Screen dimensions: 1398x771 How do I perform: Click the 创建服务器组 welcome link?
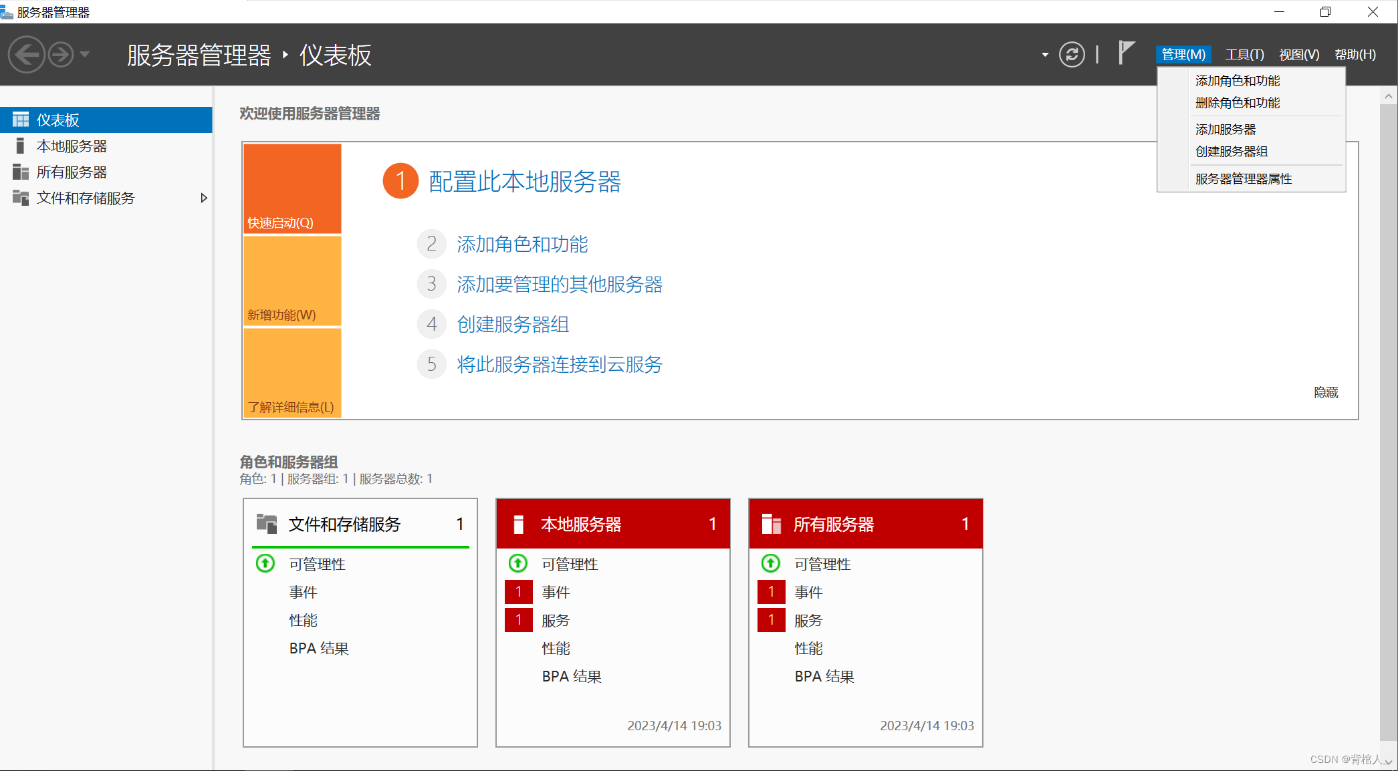tap(513, 325)
